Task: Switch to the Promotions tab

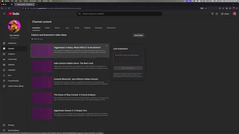Action: (x=111, y=28)
